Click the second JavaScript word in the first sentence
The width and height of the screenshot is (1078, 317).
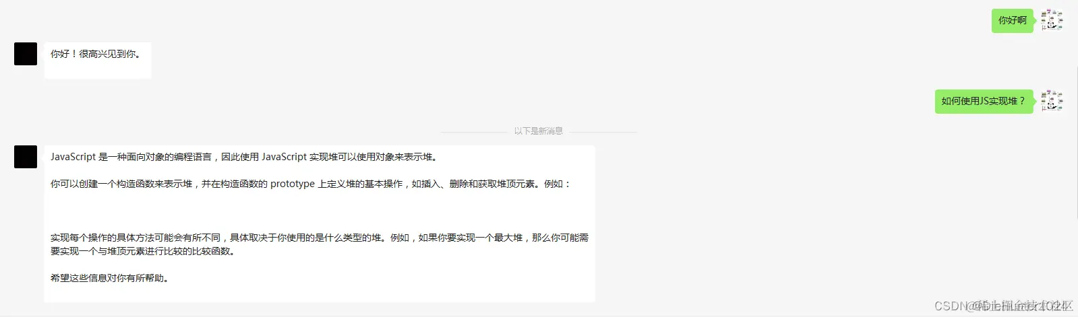coord(284,157)
